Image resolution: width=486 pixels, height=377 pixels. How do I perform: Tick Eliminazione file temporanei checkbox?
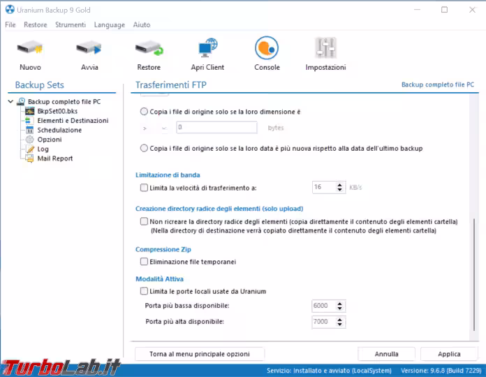[144, 261]
